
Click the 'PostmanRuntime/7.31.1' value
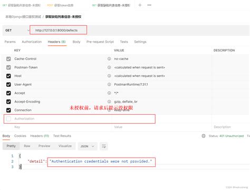tap(131, 84)
